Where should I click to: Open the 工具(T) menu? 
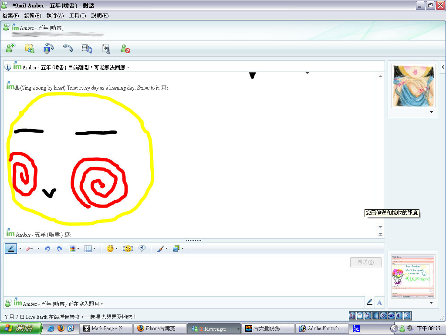click(78, 16)
